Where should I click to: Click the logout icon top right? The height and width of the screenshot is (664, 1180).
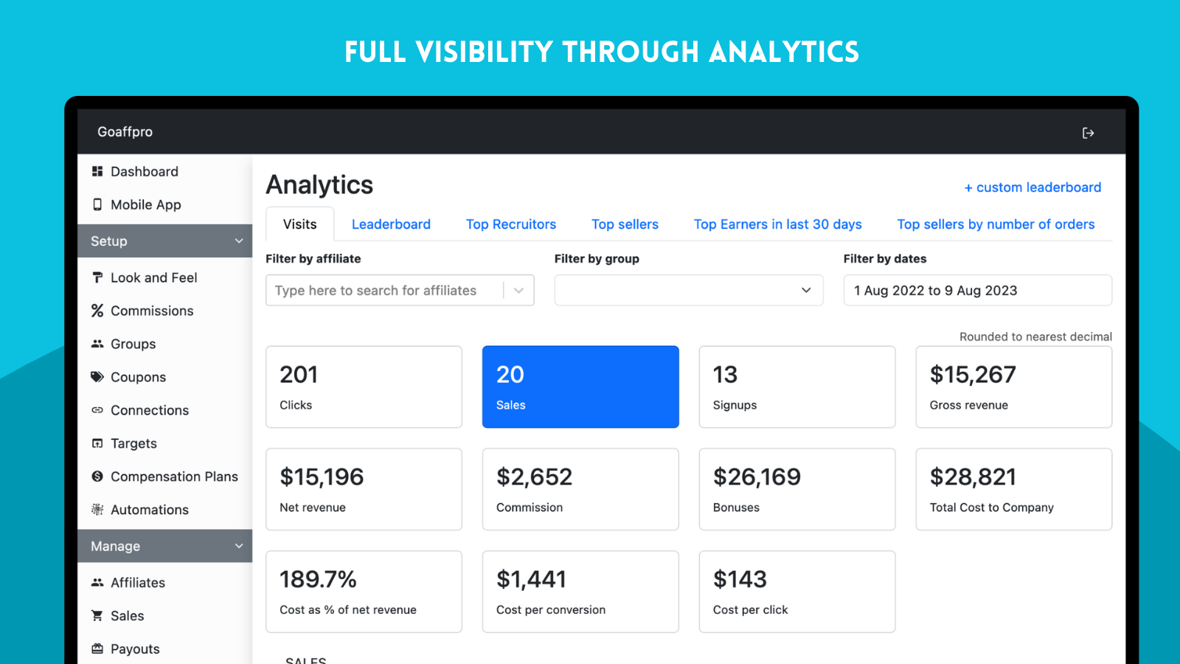1089,132
